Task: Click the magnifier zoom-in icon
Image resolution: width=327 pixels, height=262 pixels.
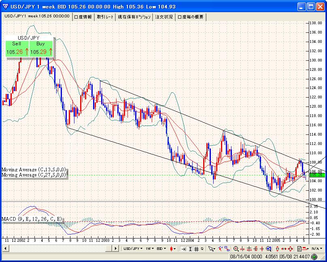Action: (x=236, y=249)
